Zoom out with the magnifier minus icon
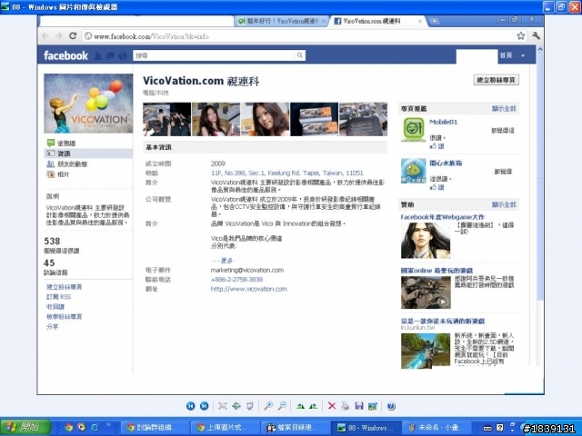This screenshot has height=436, width=582. pyautogui.click(x=282, y=406)
